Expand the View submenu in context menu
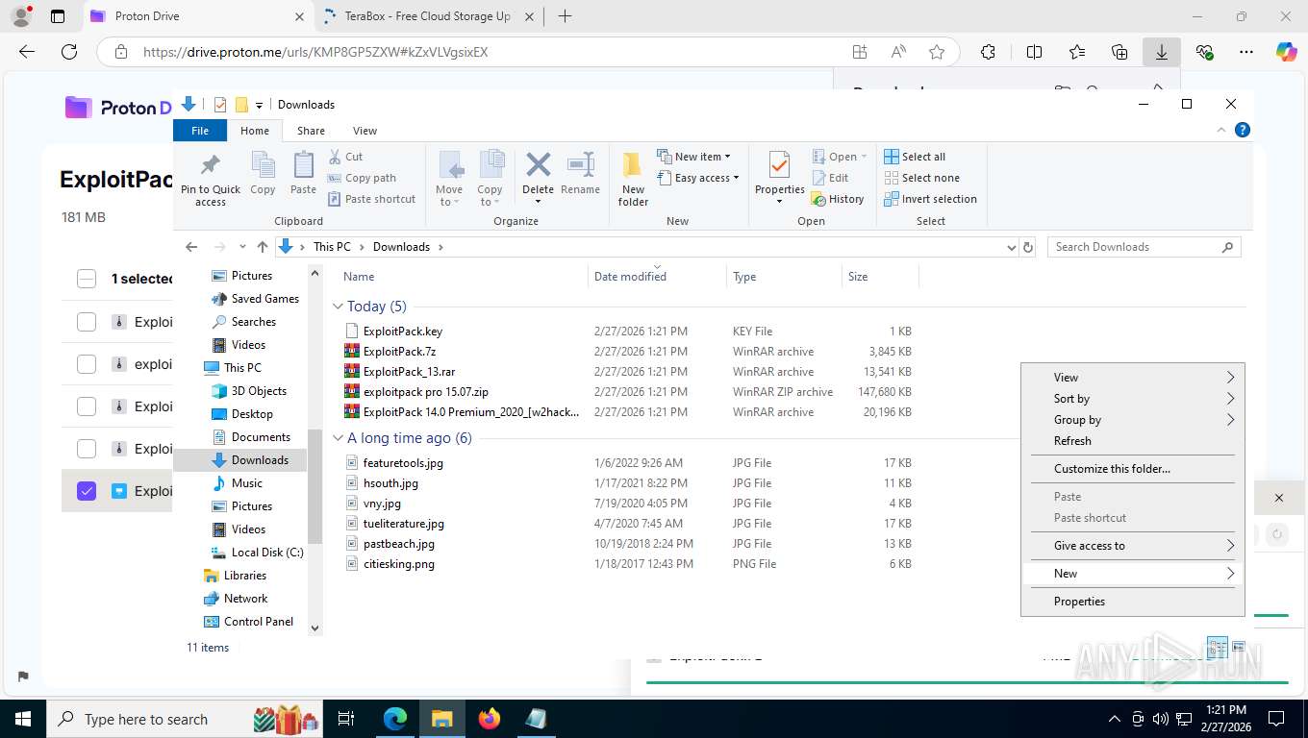Screen dimensions: 1308x738 1133,378
